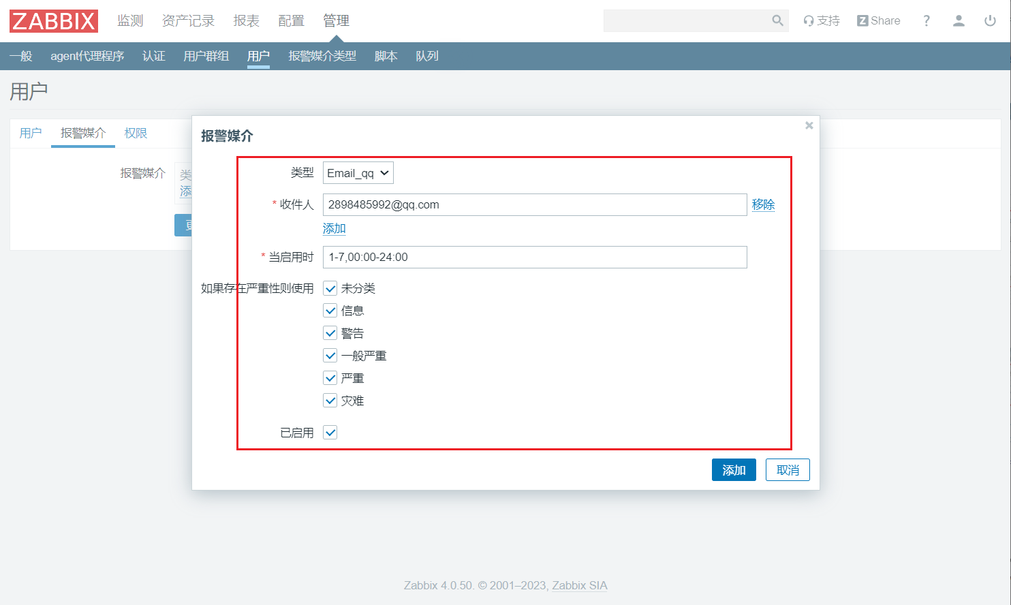
Task: Open the user profile icon
Action: tap(959, 20)
